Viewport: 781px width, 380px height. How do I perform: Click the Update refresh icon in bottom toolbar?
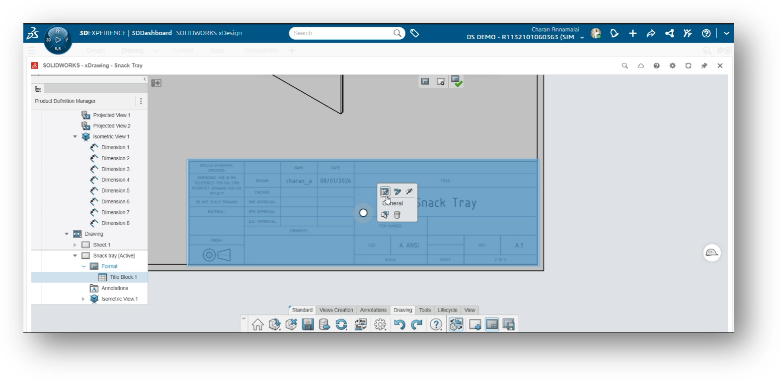click(x=341, y=324)
